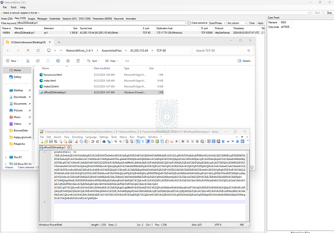This screenshot has height=233, width=334.
Task: Open New item dropdown in File Explorer
Action: click(13, 61)
